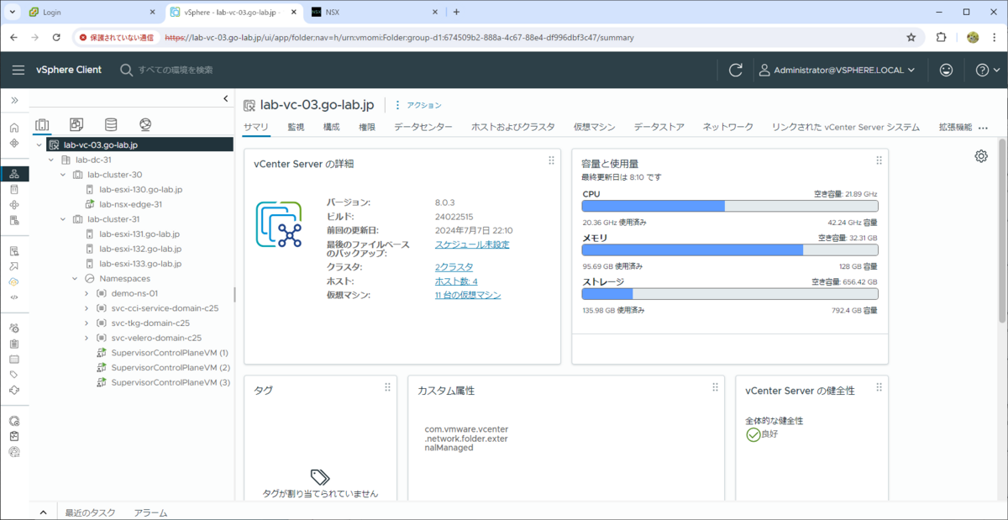Click the CPU usage bar
The width and height of the screenshot is (1008, 520).
click(x=730, y=206)
